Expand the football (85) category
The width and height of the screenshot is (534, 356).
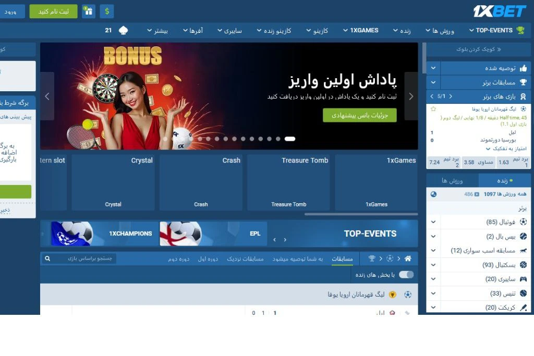tap(433, 222)
